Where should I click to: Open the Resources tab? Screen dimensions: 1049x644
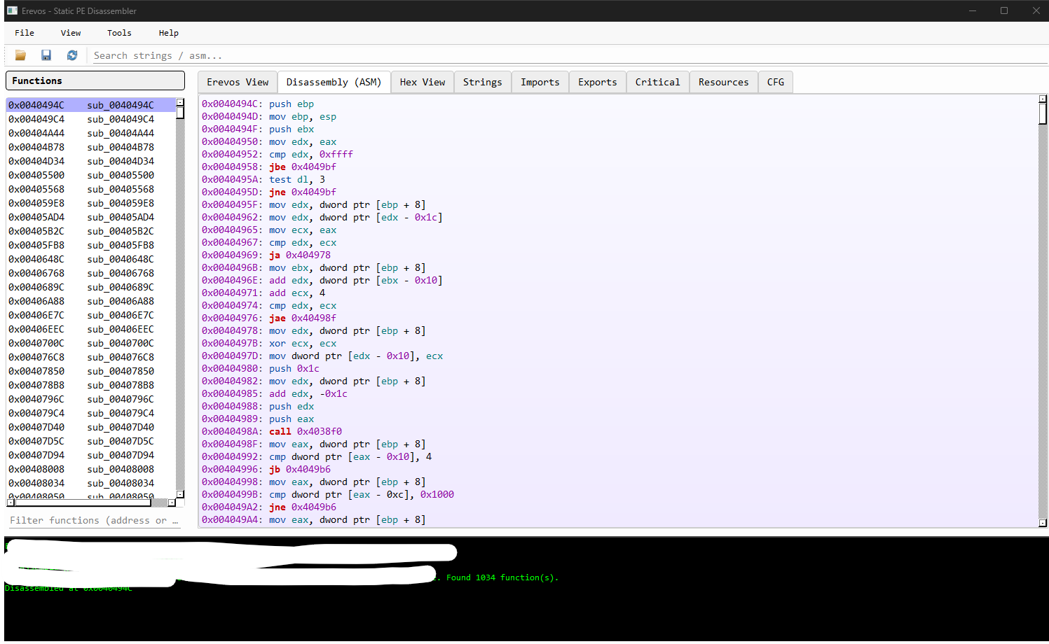[x=724, y=82]
